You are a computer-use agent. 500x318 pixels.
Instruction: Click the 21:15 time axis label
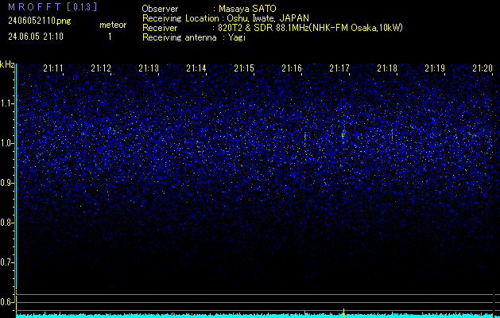pos(244,68)
